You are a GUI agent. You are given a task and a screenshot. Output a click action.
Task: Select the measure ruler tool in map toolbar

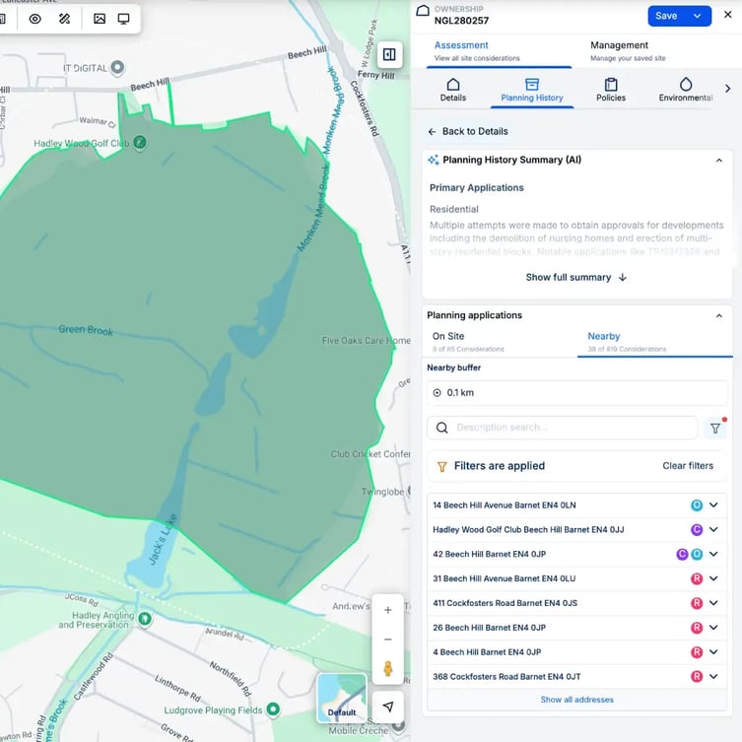coord(64,19)
